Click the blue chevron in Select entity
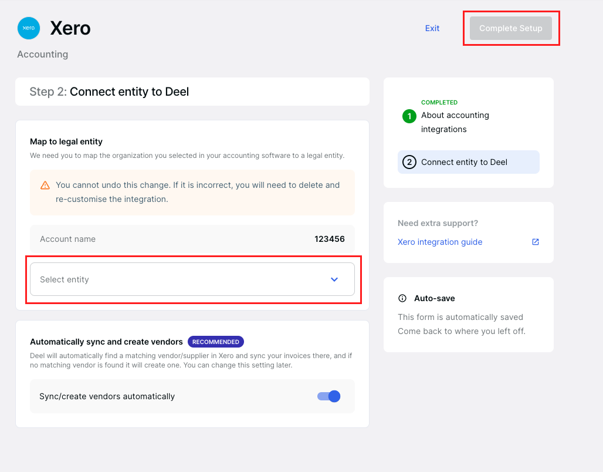Viewport: 603px width, 472px height. (334, 279)
